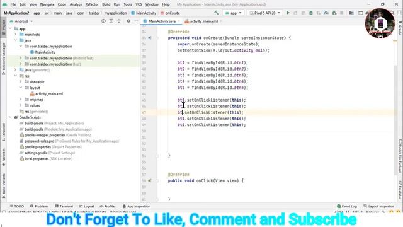Open the Project panel gear settings
This screenshot has height=227, width=403.
128,21
